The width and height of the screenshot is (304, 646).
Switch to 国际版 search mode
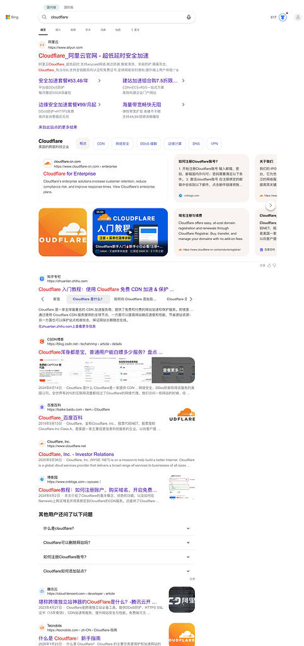click(69, 7)
